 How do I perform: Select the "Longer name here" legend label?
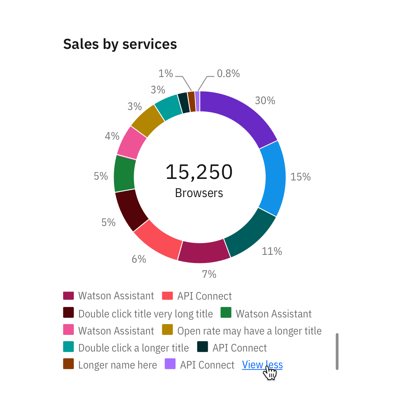[x=117, y=365]
